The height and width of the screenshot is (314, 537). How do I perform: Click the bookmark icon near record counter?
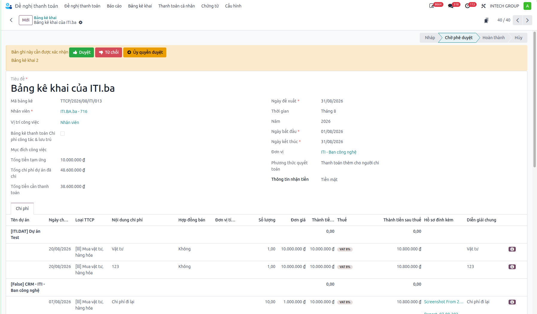point(486,20)
